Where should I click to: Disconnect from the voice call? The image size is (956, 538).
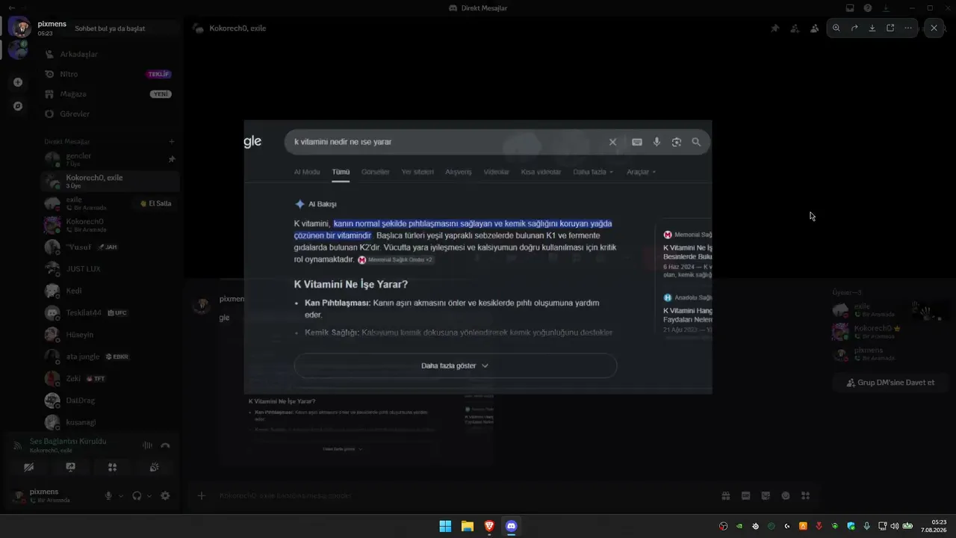point(165,445)
